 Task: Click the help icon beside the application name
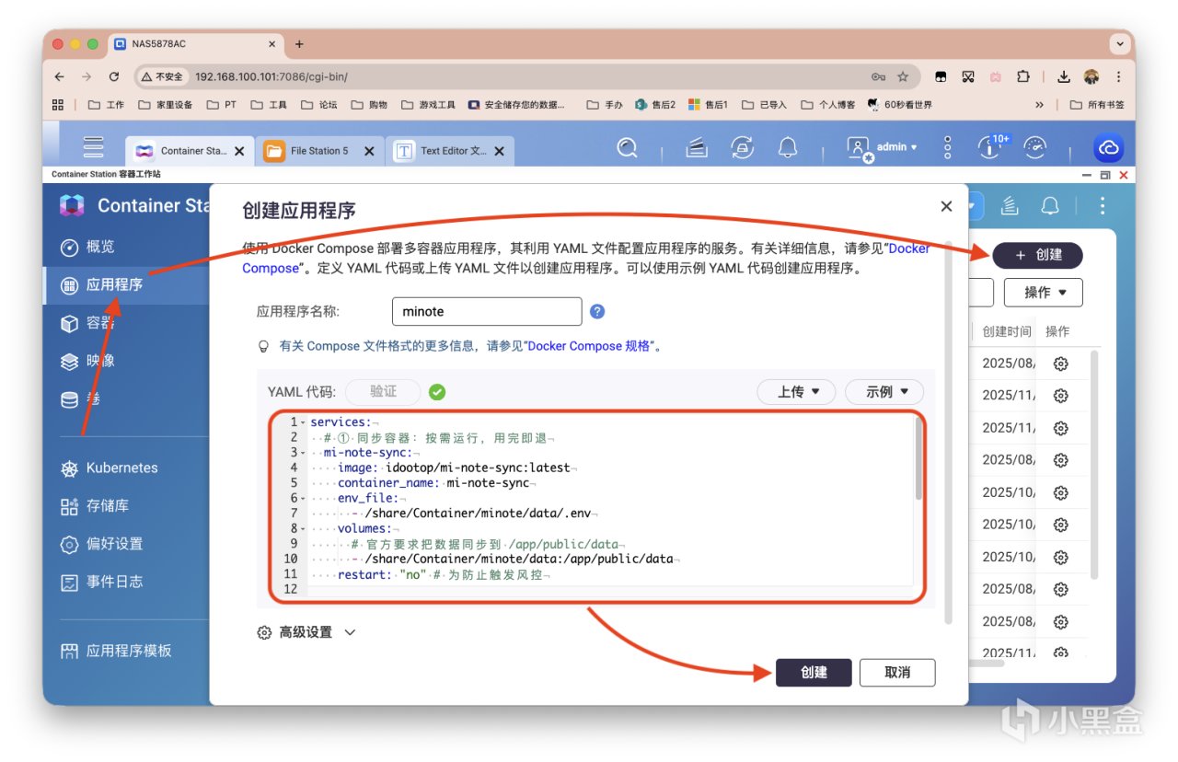coord(597,312)
